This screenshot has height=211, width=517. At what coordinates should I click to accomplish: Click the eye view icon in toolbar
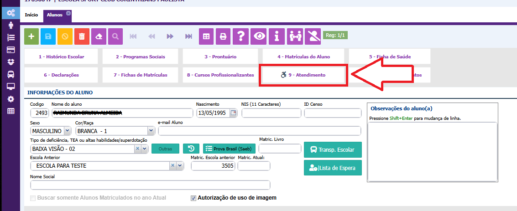click(259, 36)
